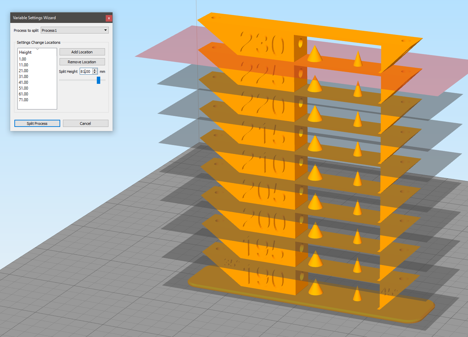Select the 21.00 height entry
Screen dimensions: 468x337
[x=24, y=71]
